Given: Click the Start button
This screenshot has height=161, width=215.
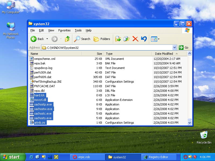Looking at the screenshot, I should 13,157.
